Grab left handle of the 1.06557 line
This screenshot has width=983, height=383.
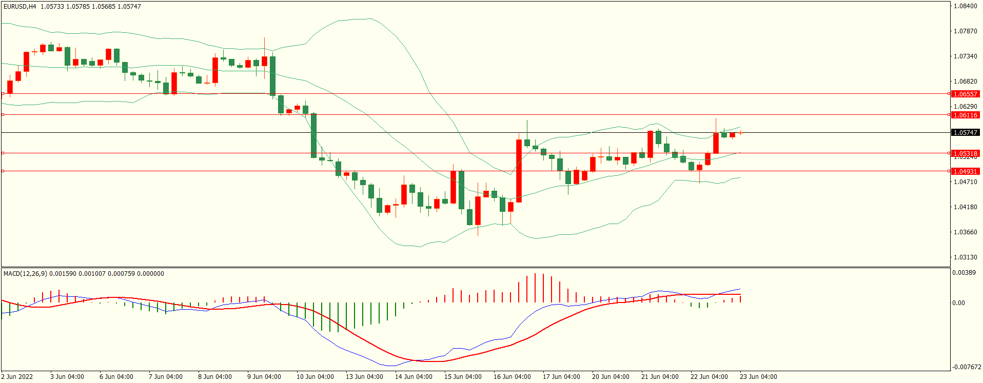pos(3,94)
